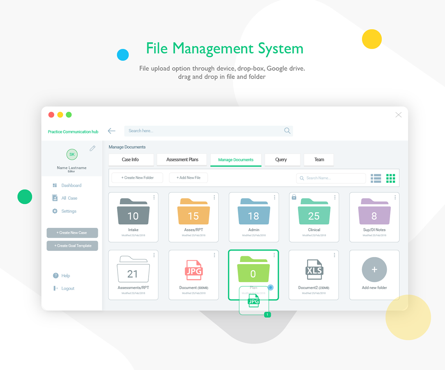Viewport: 445px width, 370px height.
Task: Click the Create New Folder button
Action: click(138, 178)
